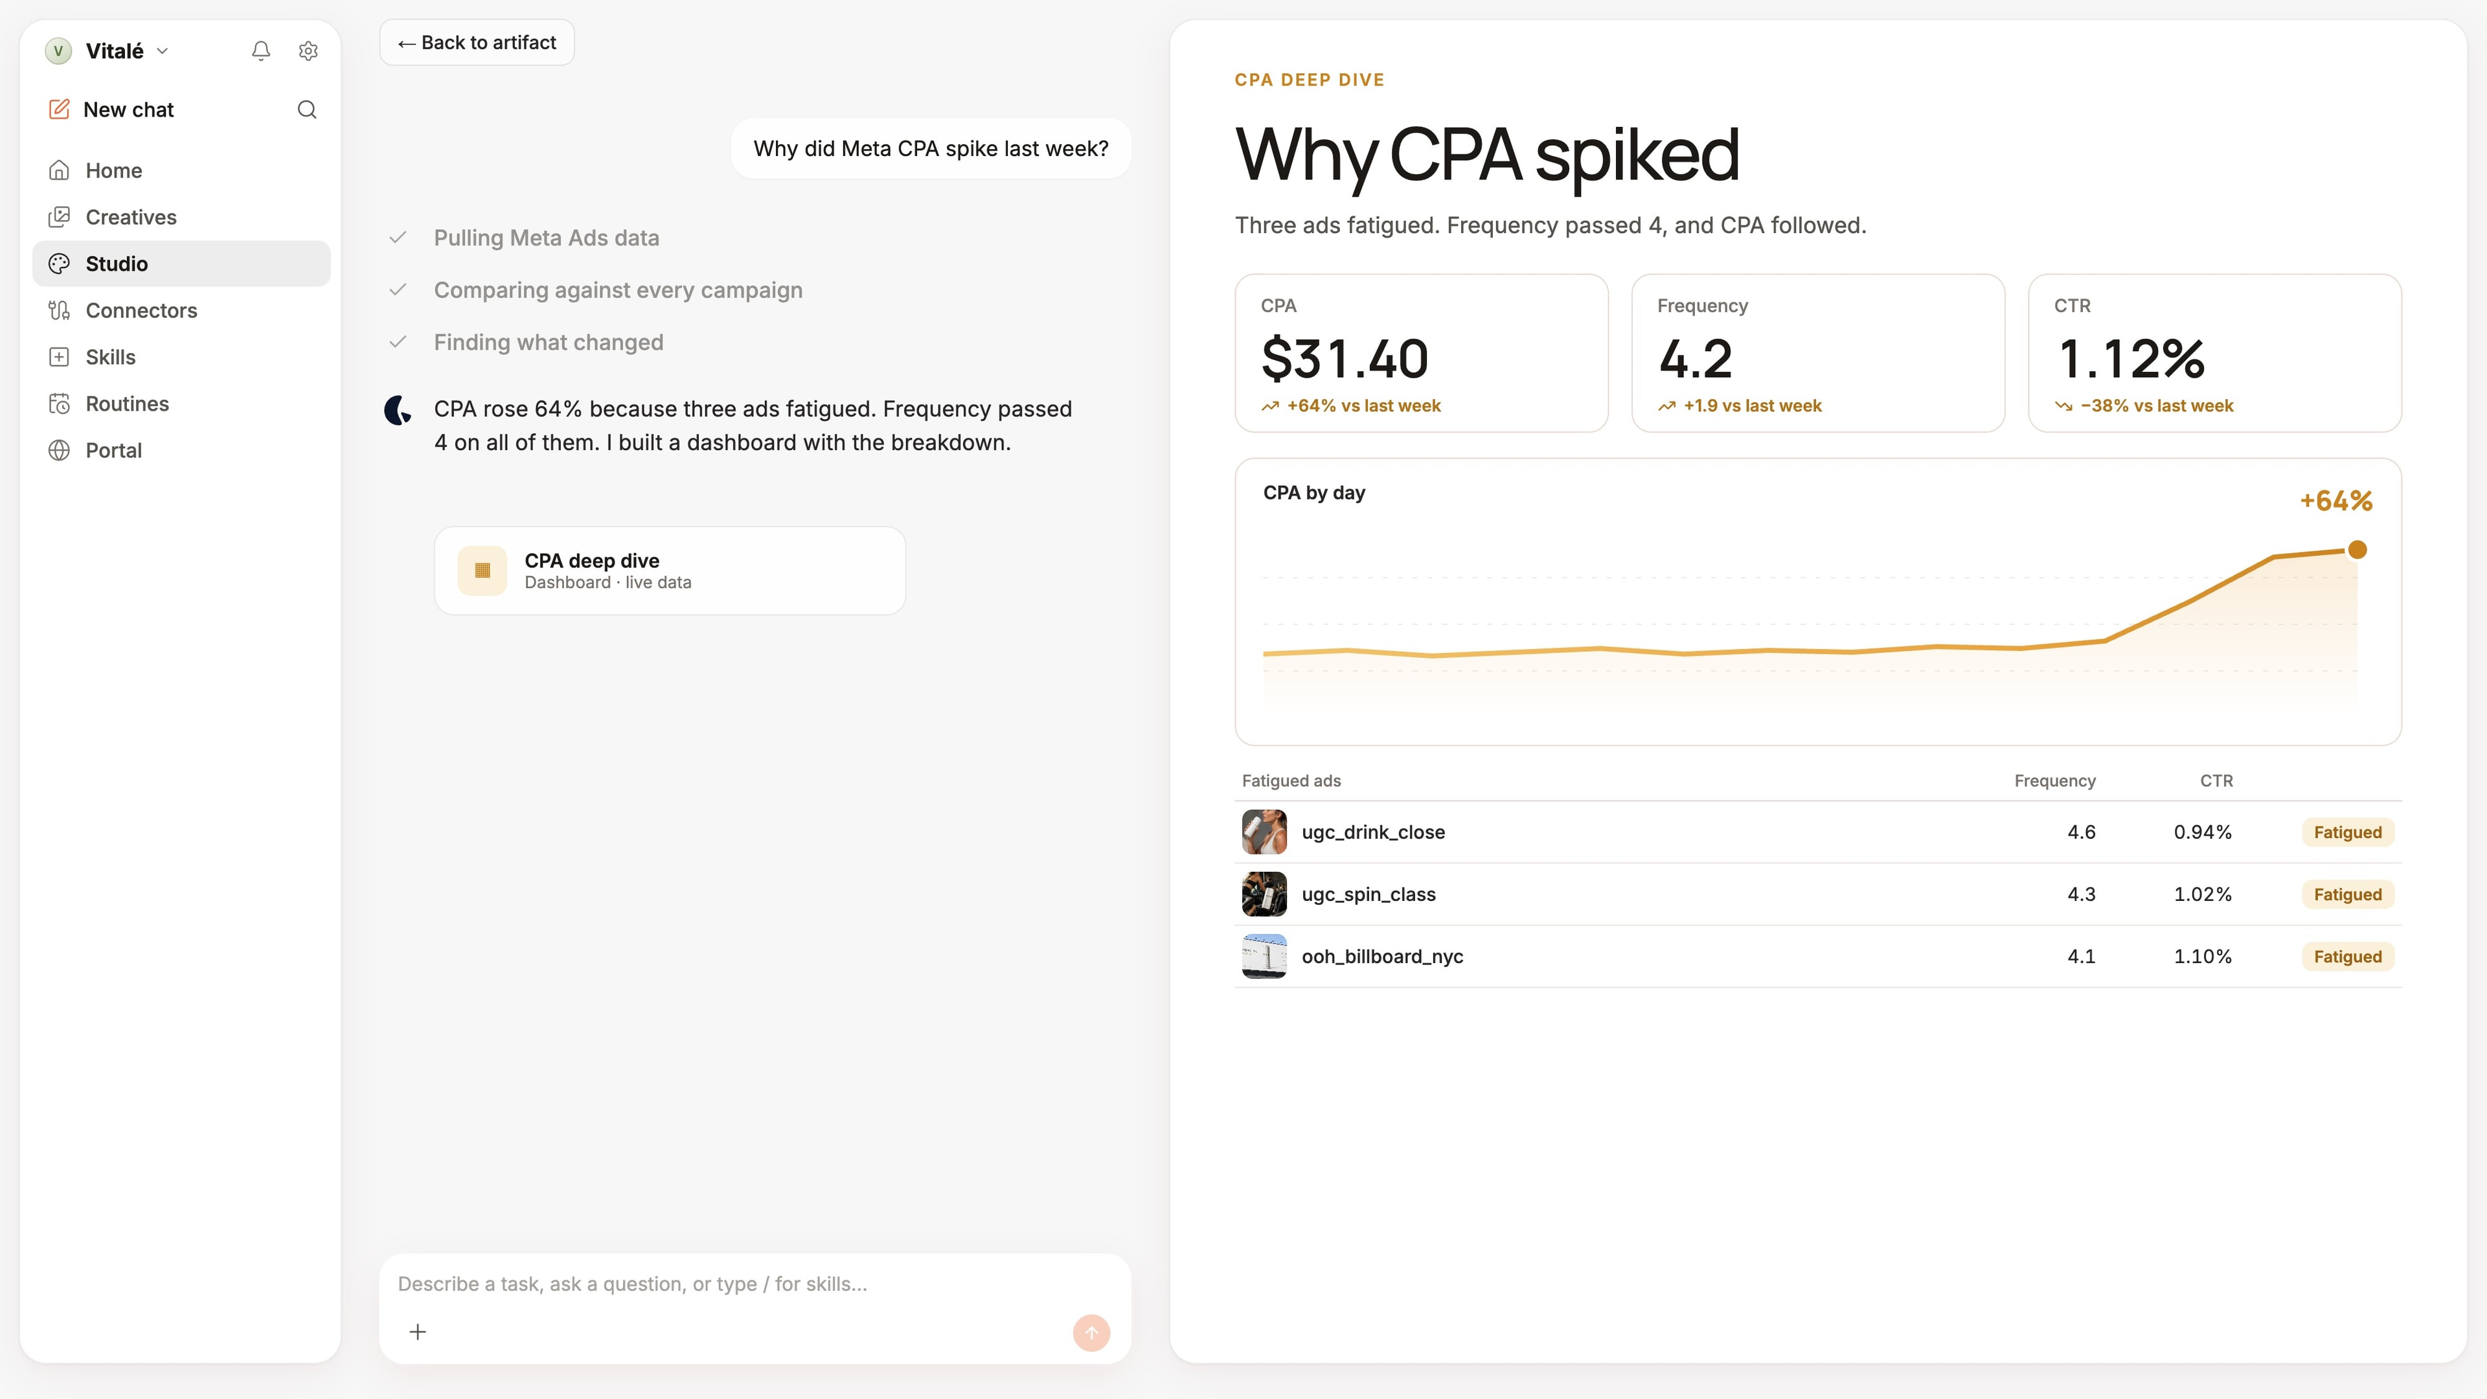Click the ugc_spin_class ad name

click(1368, 895)
